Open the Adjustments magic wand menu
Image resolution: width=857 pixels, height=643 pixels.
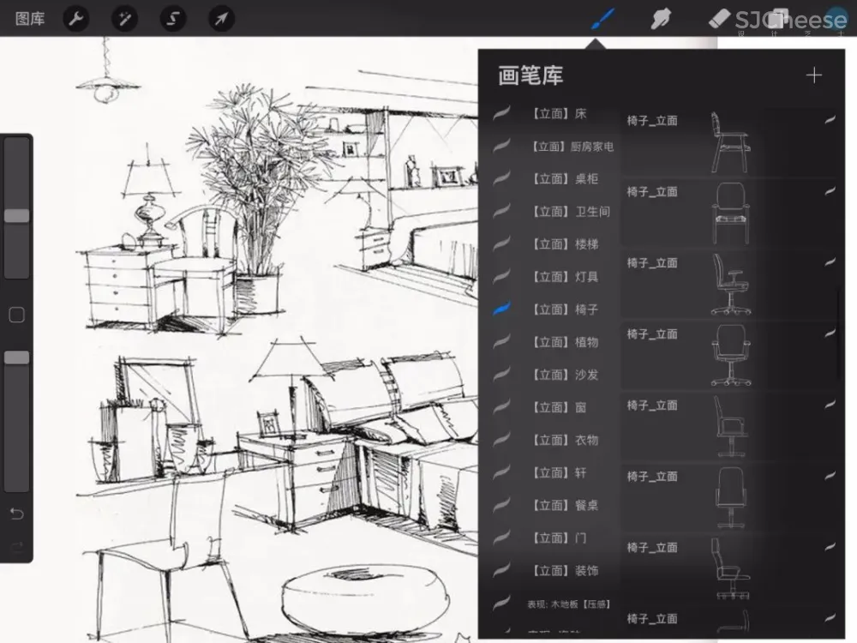(x=126, y=19)
